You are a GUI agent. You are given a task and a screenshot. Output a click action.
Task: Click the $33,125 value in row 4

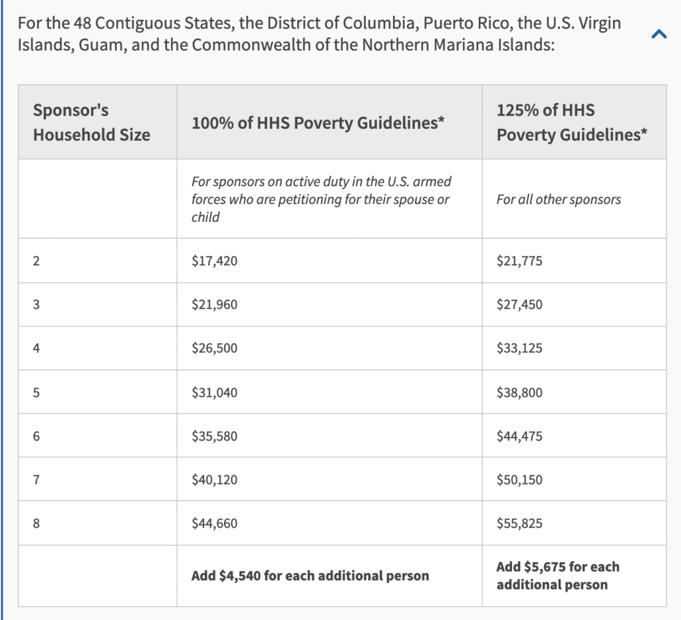click(x=519, y=348)
